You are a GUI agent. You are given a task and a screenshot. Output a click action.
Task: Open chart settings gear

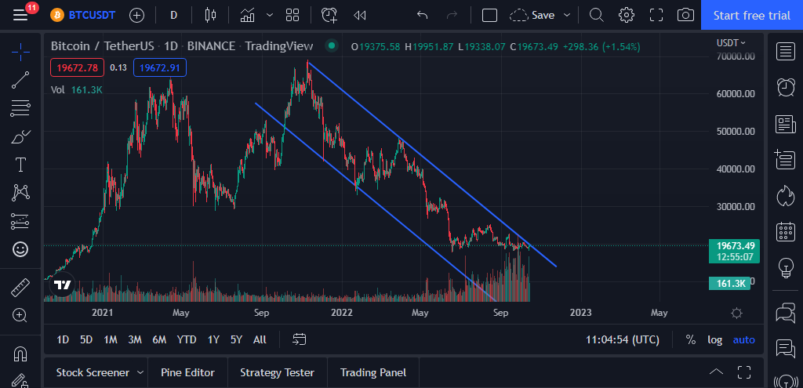[627, 15]
